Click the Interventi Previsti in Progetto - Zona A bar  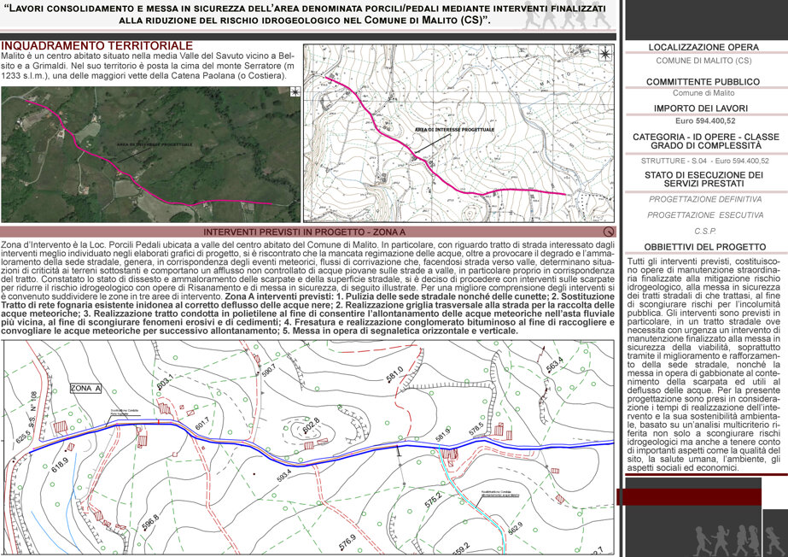click(307, 232)
